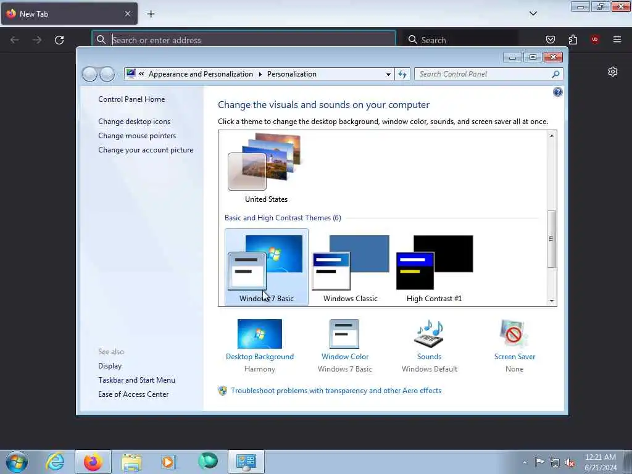632x474 pixels.
Task: Show hidden system tray icons
Action: 525,462
